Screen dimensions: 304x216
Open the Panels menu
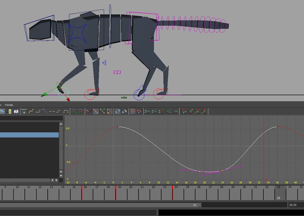pos(9,105)
